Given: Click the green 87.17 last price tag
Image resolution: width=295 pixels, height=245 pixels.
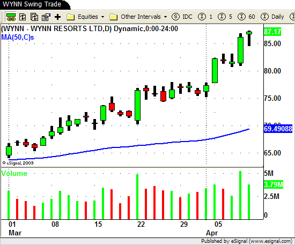Looking at the screenshot, I should click(272, 32).
